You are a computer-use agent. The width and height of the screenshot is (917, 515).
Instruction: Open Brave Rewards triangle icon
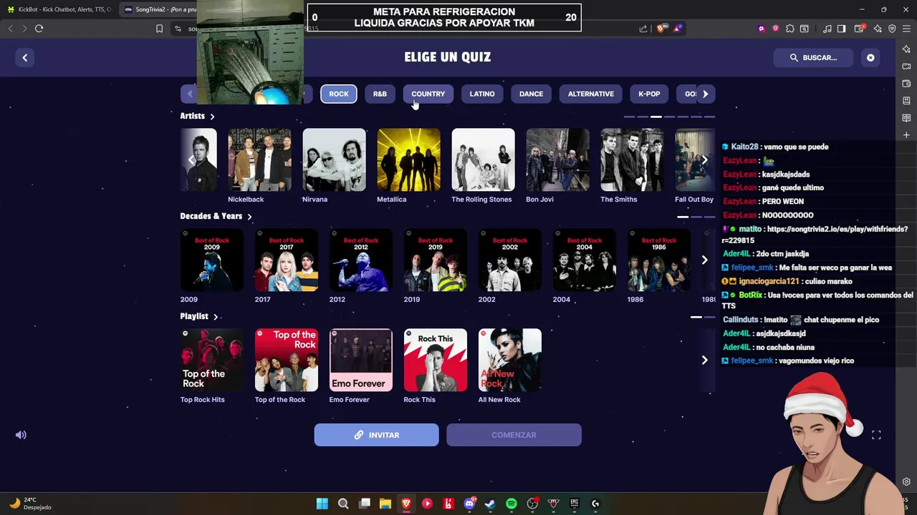pos(677,29)
